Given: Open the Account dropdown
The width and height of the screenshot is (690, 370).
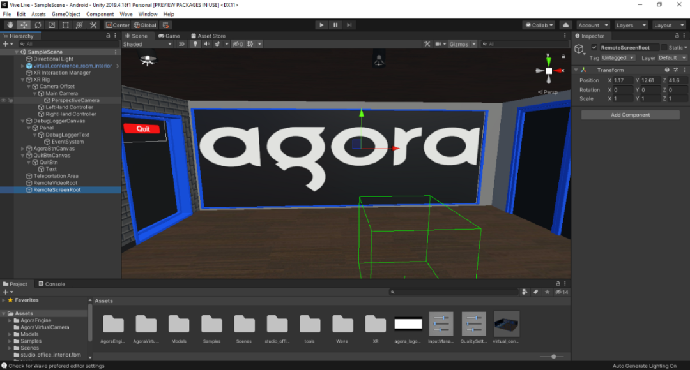Looking at the screenshot, I should [x=593, y=25].
